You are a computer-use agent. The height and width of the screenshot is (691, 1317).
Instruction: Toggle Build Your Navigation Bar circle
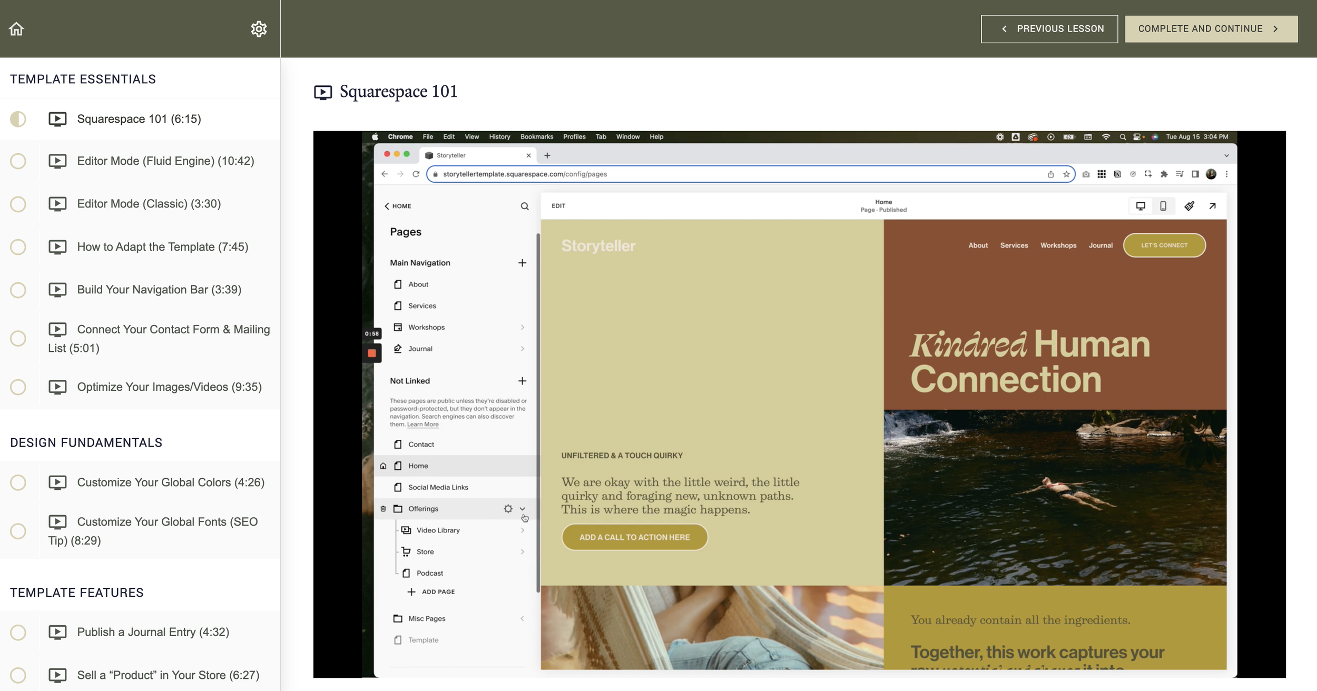click(18, 290)
